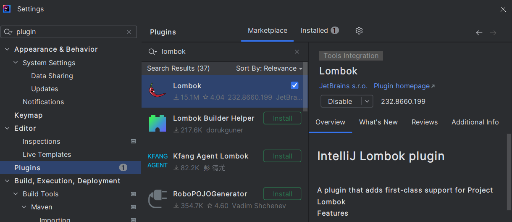Click the marketplace search magnifier icon

(152, 52)
